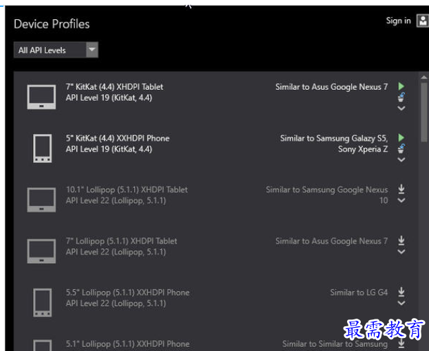Viewport: 429px width, 351px height.
Task: Delete the 7" KitKat XHDPI Tablet disk image
Action: pos(401,97)
